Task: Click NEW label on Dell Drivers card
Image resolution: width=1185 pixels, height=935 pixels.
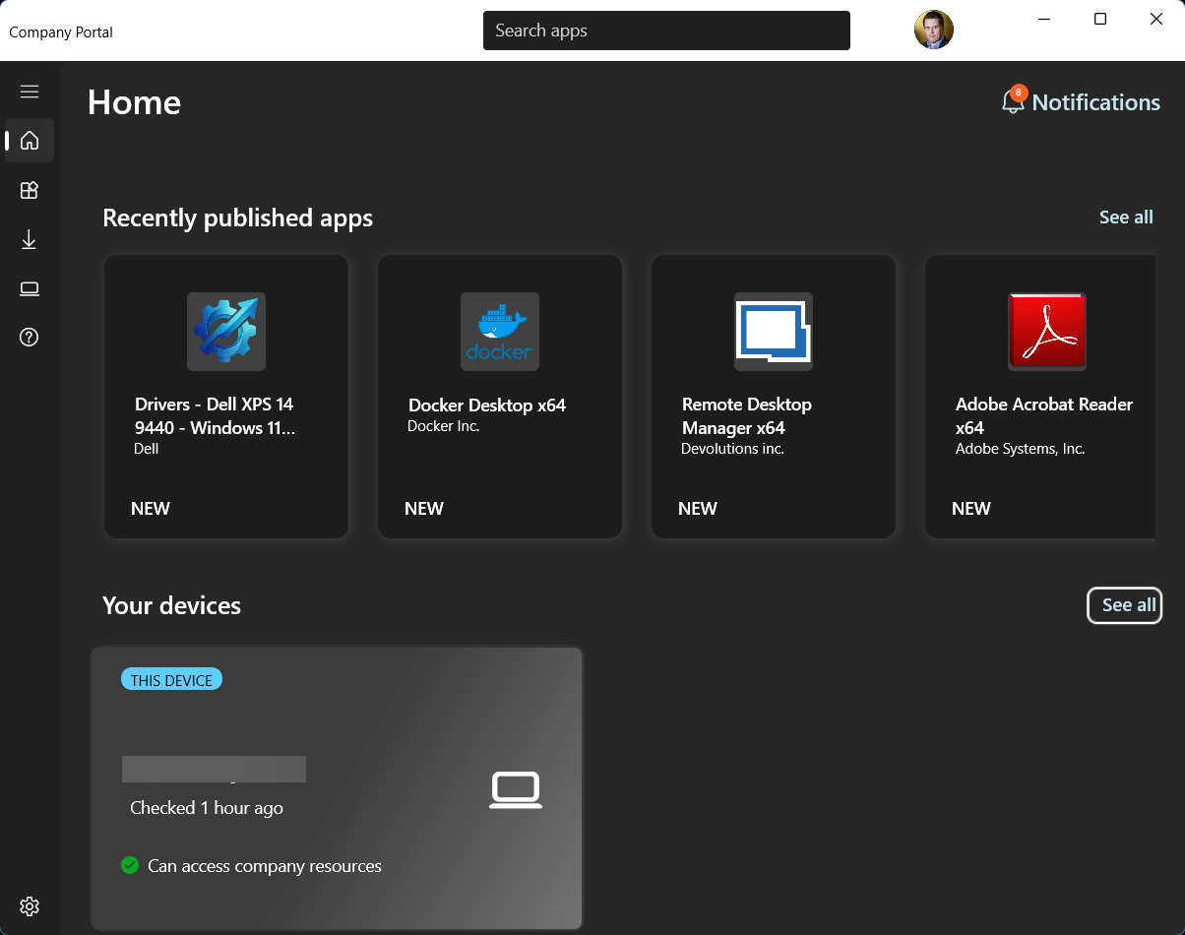Action: (151, 509)
